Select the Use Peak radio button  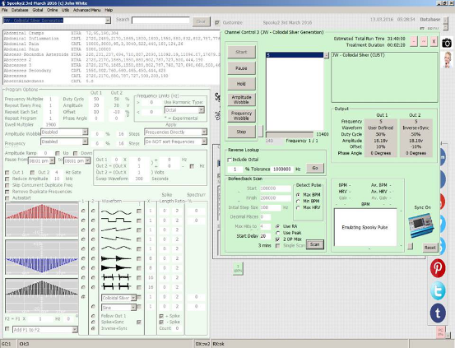278,233
